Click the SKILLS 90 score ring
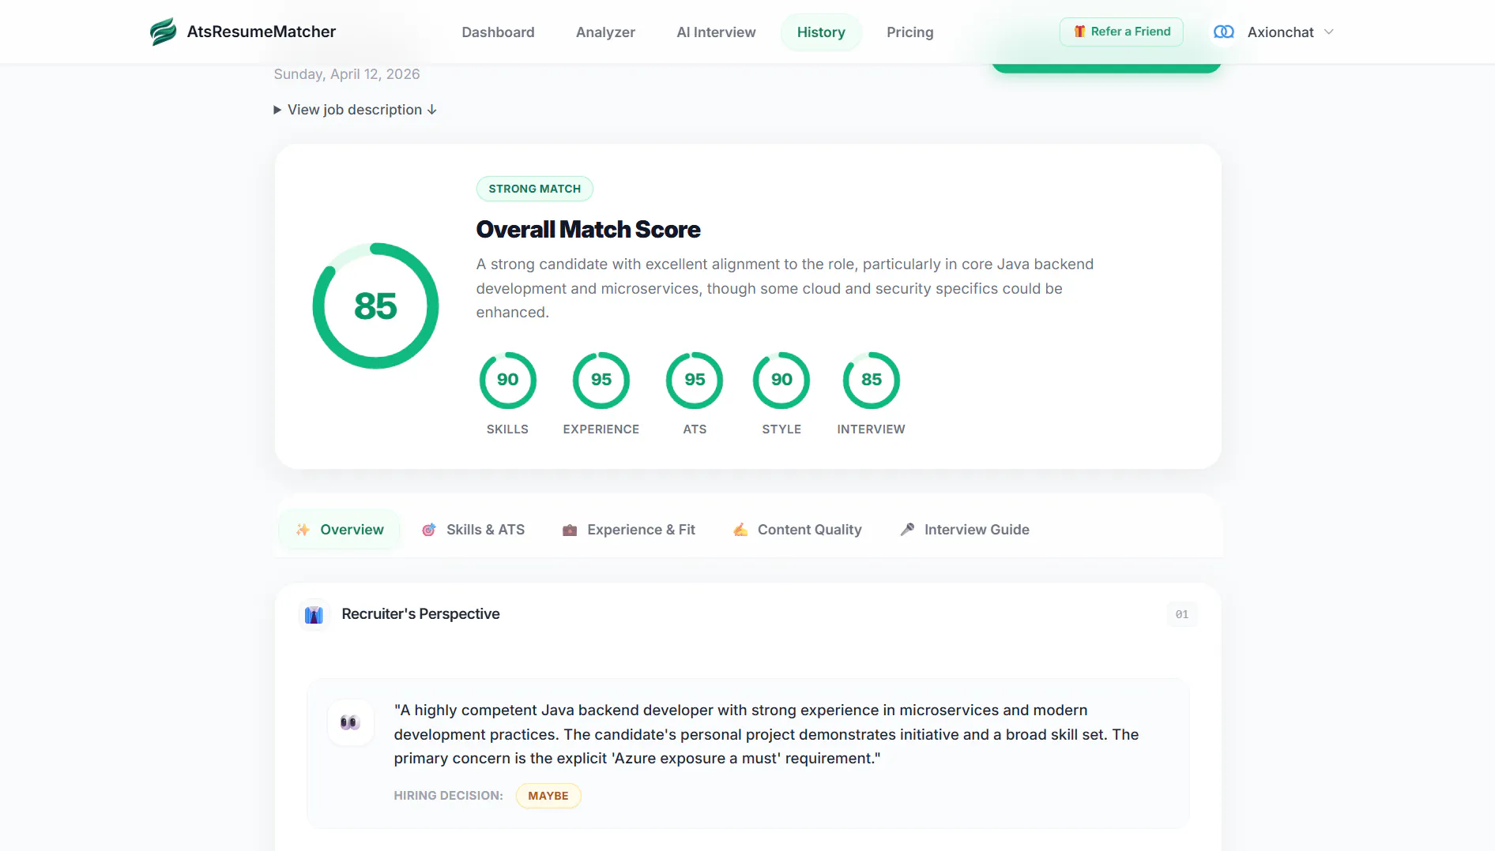 (x=507, y=381)
